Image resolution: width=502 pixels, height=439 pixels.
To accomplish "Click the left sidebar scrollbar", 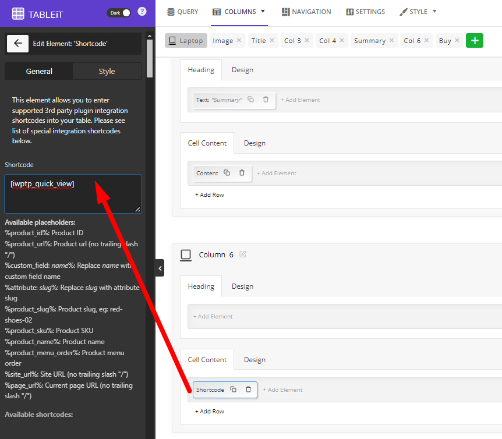I will coord(150,58).
